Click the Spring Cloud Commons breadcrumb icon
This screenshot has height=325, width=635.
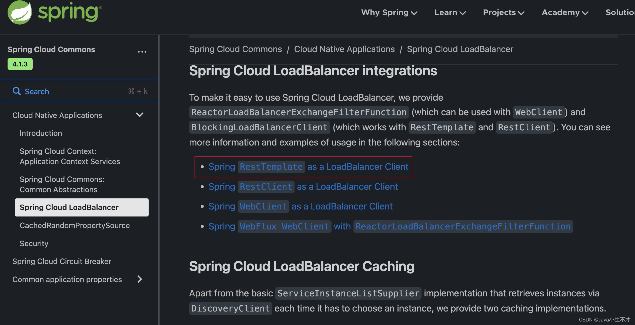click(236, 48)
